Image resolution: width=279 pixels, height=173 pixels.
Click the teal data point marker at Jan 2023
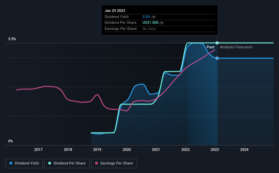[217, 43]
